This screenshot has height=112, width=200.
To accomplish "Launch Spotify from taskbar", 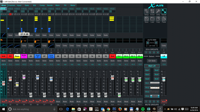I will click(x=143, y=109).
